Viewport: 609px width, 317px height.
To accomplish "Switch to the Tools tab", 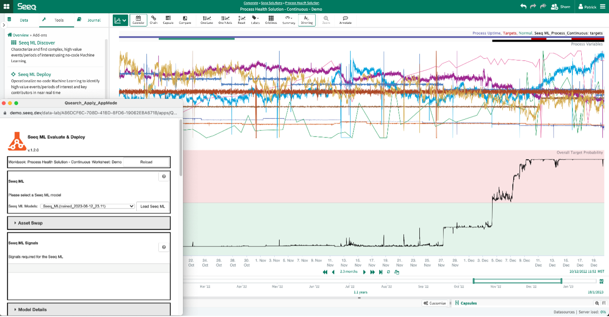I will point(56,20).
